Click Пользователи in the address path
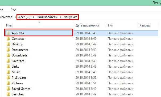The width and height of the screenshot is (161, 97). click(47, 17)
